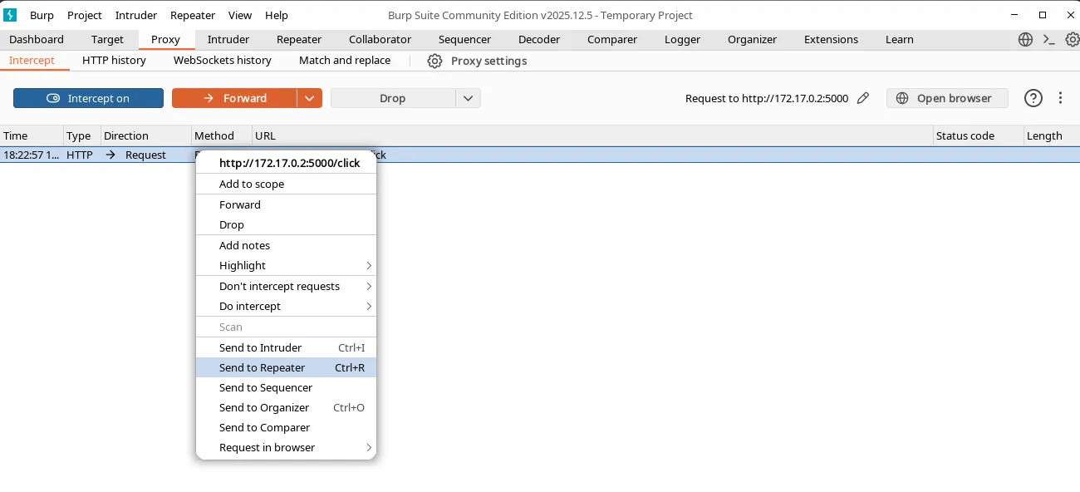Open the Match and replace sub-tab
Image resolution: width=1080 pixels, height=492 pixels.
pos(345,61)
